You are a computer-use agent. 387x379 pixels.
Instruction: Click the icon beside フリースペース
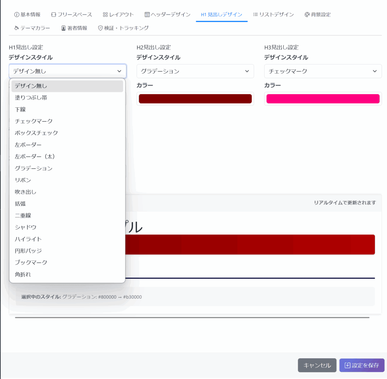54,15
